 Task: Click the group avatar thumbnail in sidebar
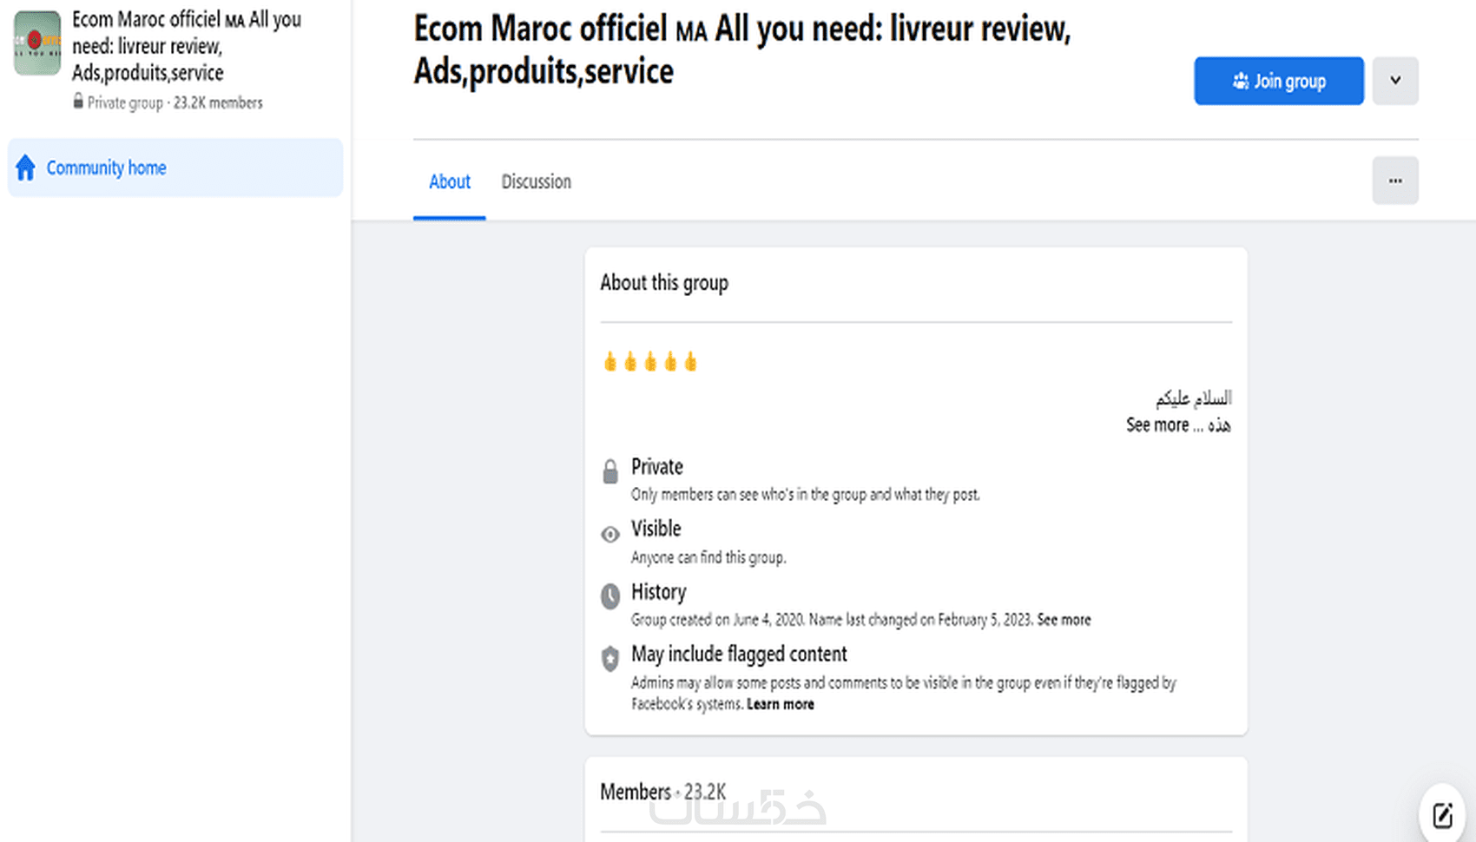(x=37, y=43)
